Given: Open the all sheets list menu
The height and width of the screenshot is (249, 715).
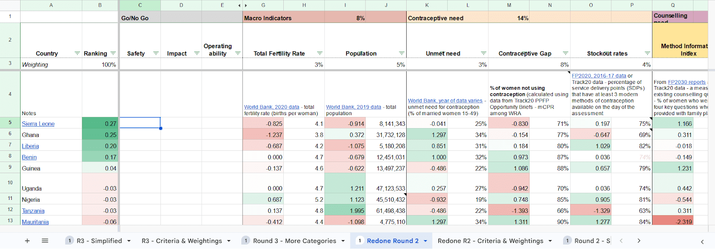Looking at the screenshot, I should coord(45,241).
